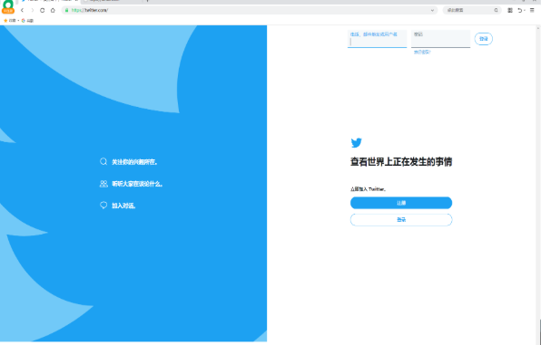Click the green padlock security icon
This screenshot has height=345, width=541.
tap(67, 10)
